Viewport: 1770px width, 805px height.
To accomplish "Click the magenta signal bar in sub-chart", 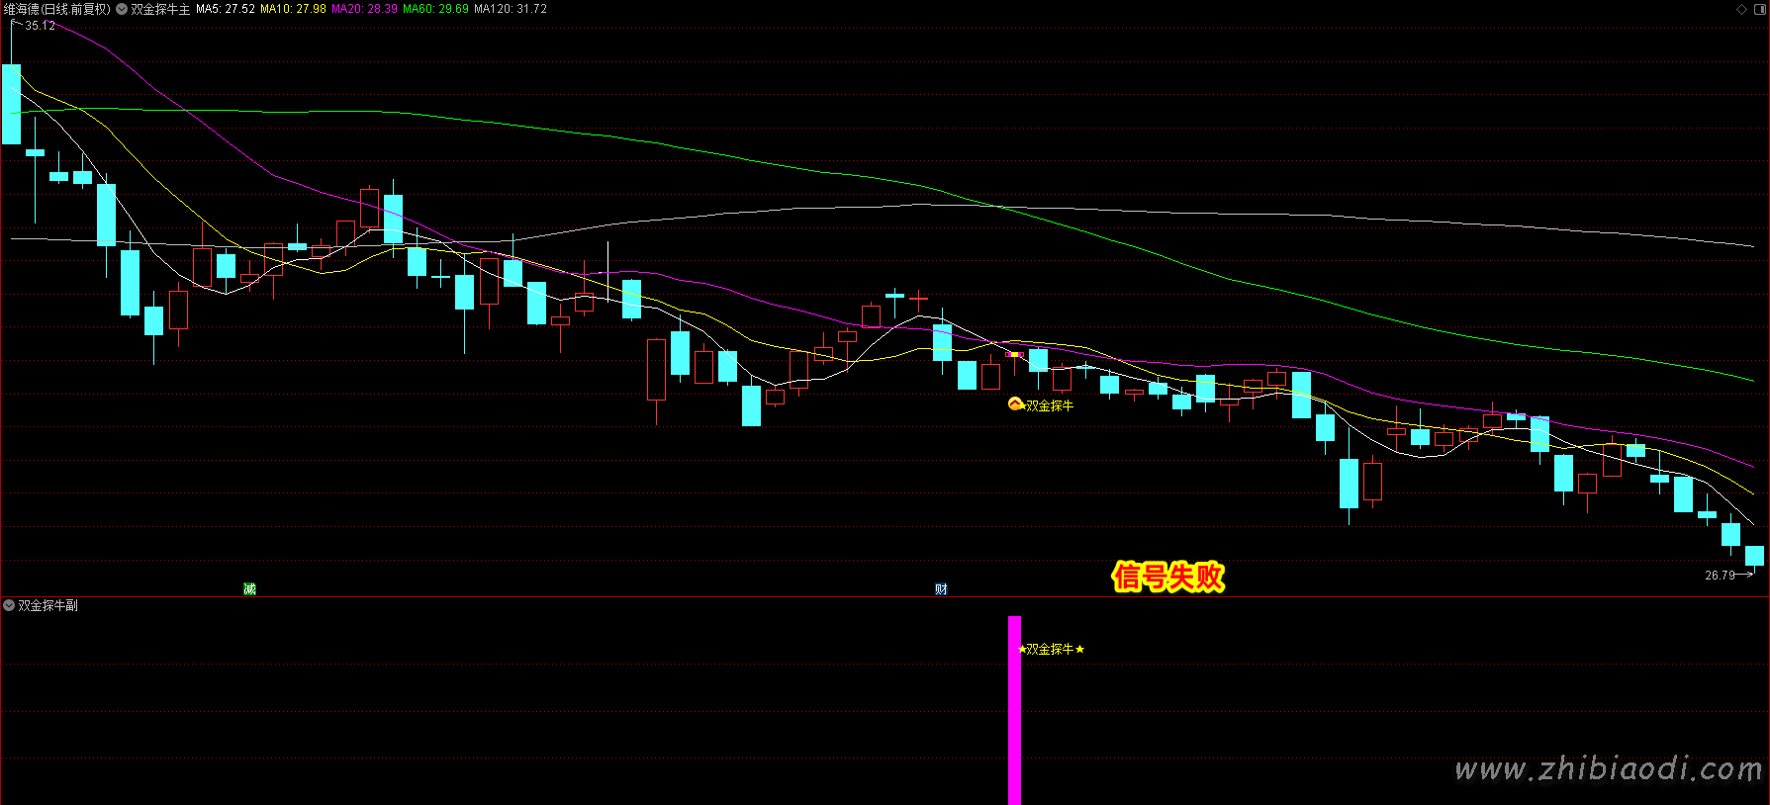I will click(1014, 710).
